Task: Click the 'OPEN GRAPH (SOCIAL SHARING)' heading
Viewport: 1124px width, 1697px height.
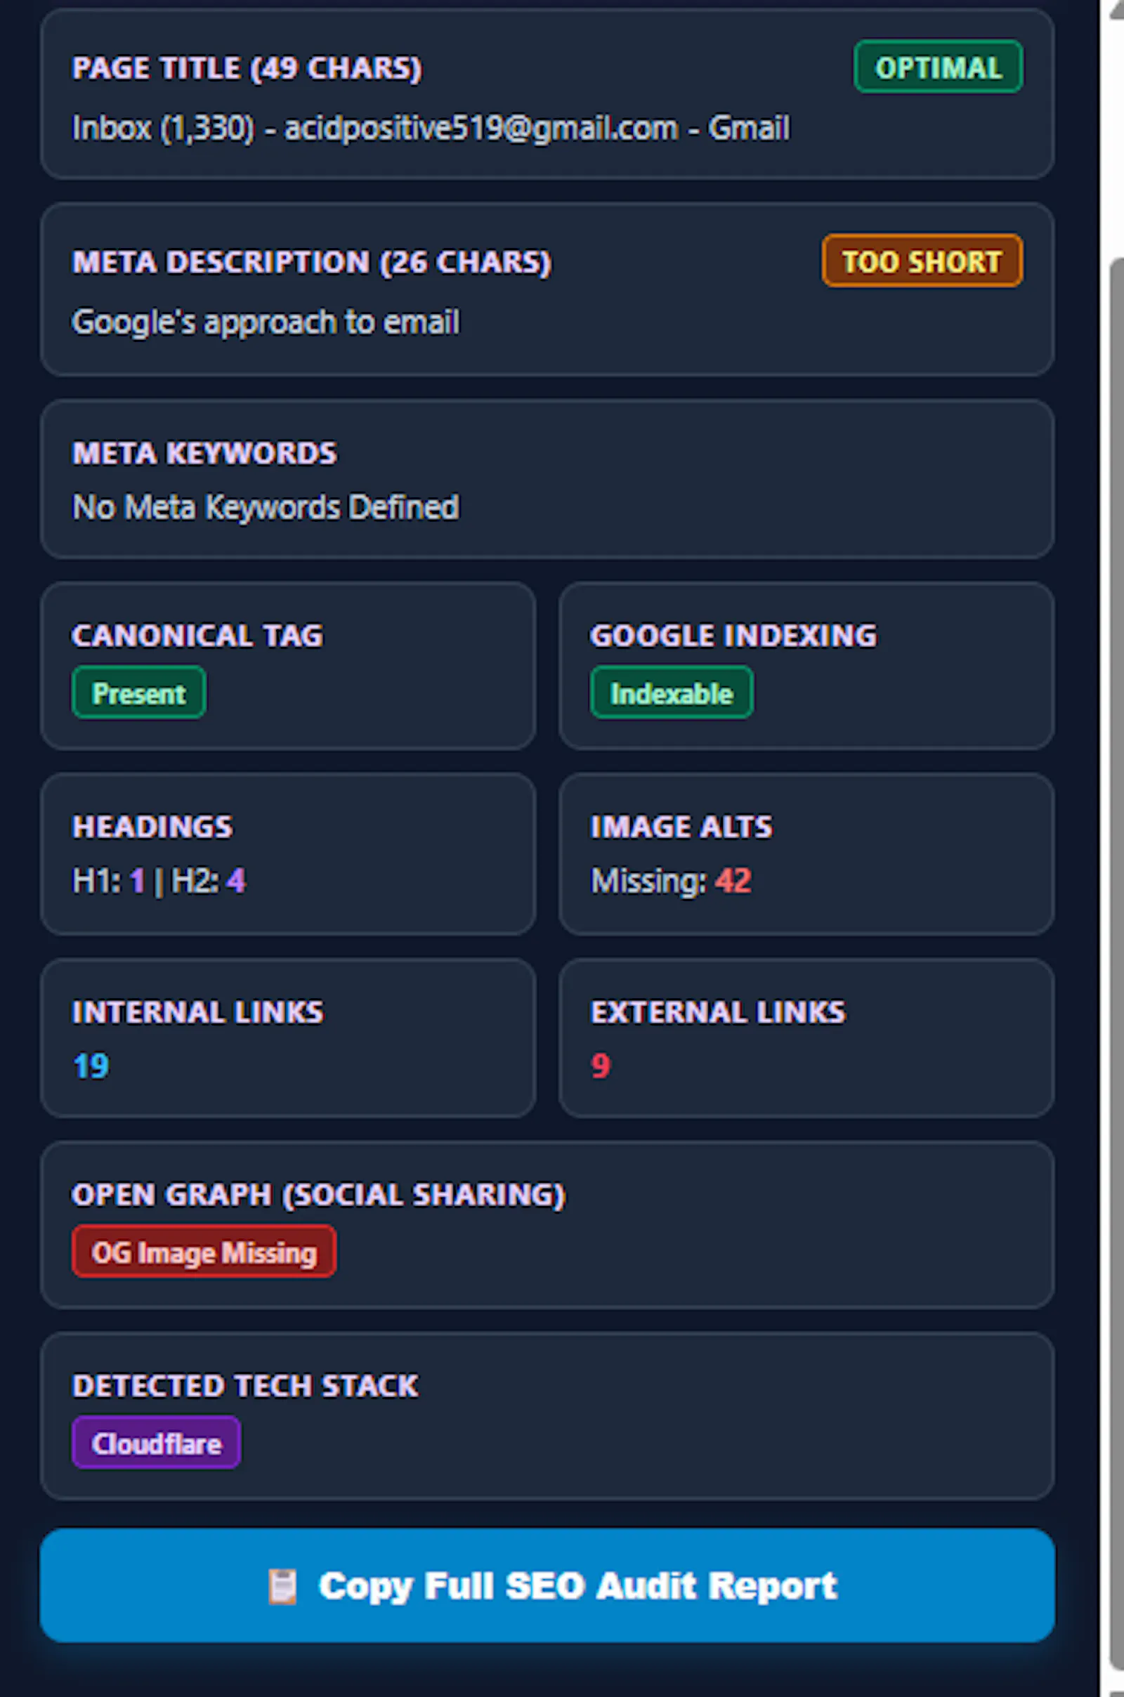Action: (x=319, y=1195)
